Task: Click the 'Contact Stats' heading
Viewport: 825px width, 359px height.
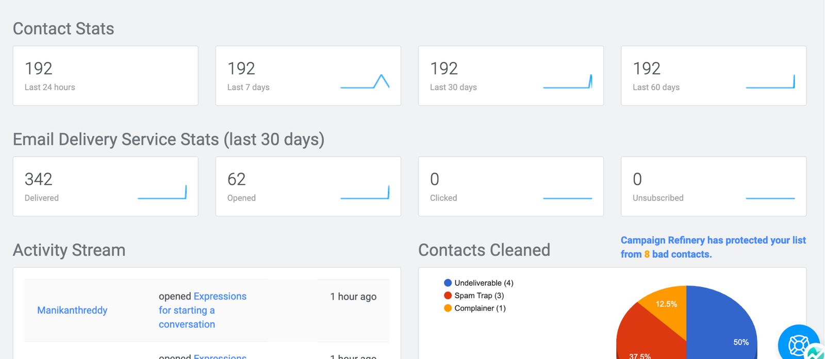Action: (63, 28)
